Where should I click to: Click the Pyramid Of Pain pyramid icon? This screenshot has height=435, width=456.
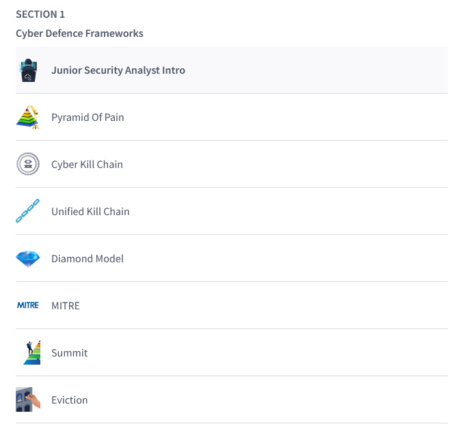click(28, 117)
